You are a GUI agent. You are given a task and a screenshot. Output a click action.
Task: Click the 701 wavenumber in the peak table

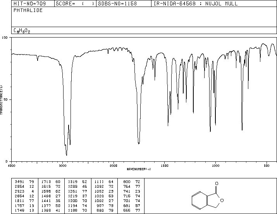[127, 201]
